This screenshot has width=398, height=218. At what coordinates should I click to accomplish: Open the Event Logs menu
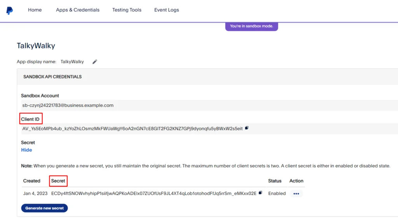(166, 10)
